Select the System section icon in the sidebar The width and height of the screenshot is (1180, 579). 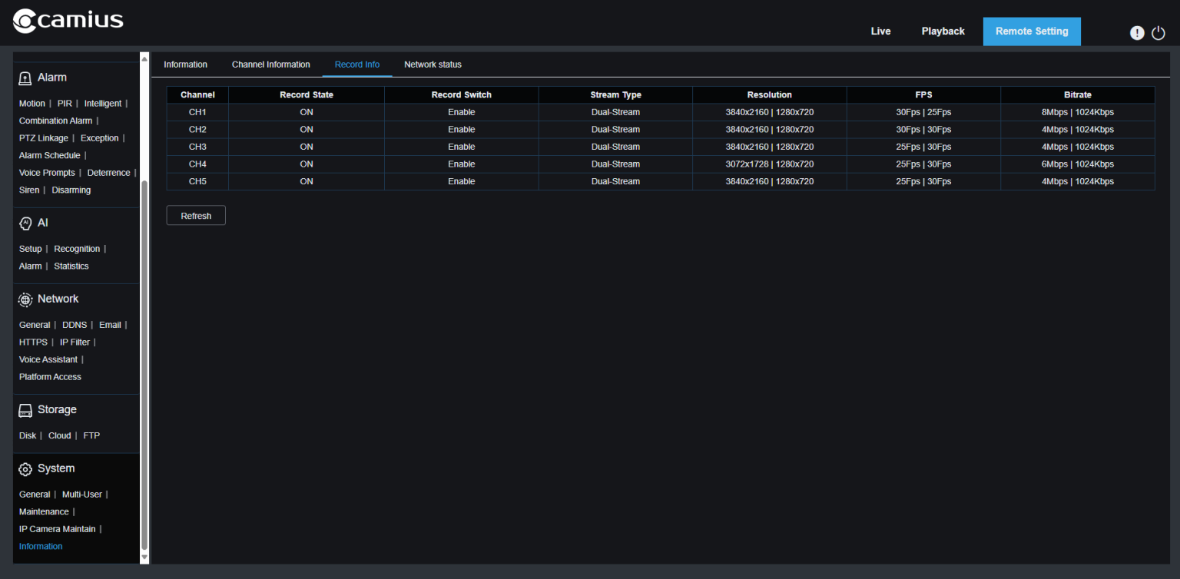pos(24,468)
